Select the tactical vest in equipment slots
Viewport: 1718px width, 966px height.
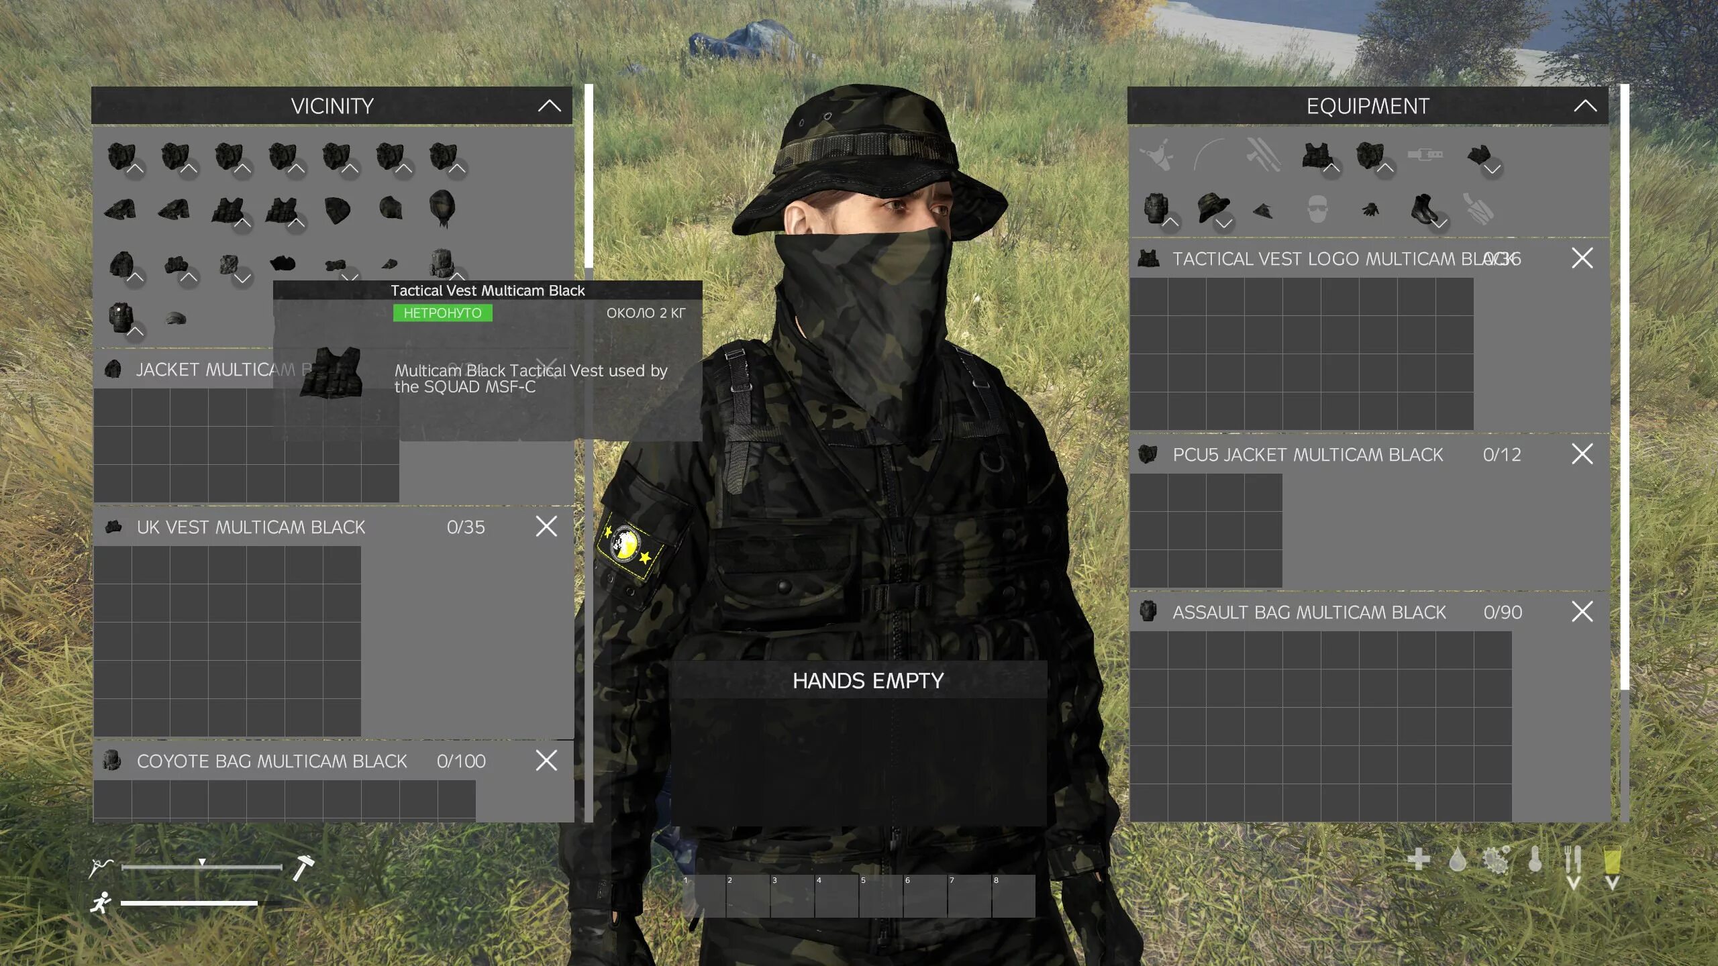[1316, 155]
